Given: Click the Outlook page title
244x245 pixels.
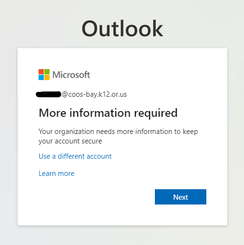Looking at the screenshot, I should click(122, 29).
